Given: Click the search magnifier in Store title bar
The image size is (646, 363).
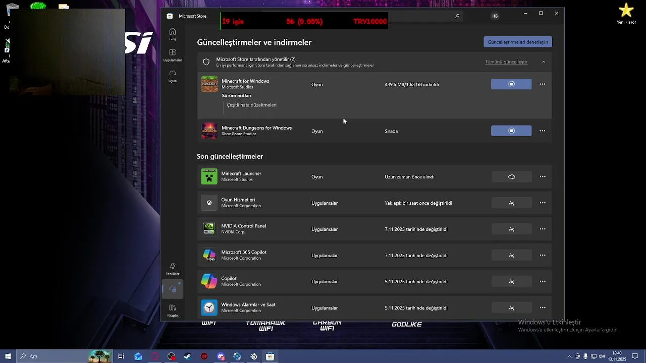Looking at the screenshot, I should (x=457, y=16).
